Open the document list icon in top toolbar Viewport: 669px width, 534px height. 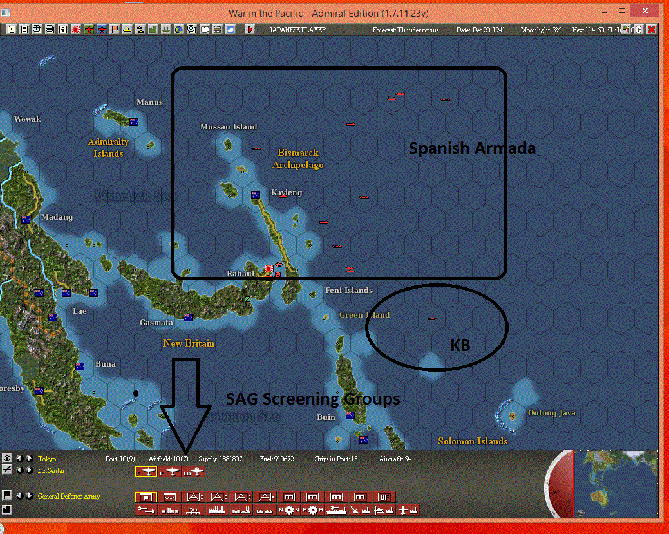(24, 30)
